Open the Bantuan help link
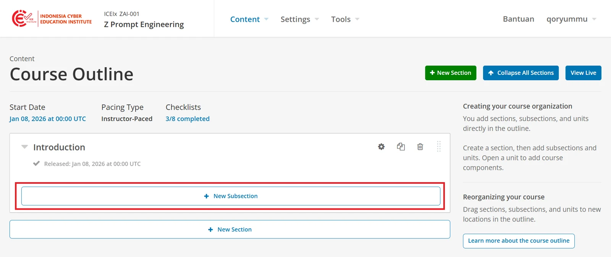 tap(518, 19)
